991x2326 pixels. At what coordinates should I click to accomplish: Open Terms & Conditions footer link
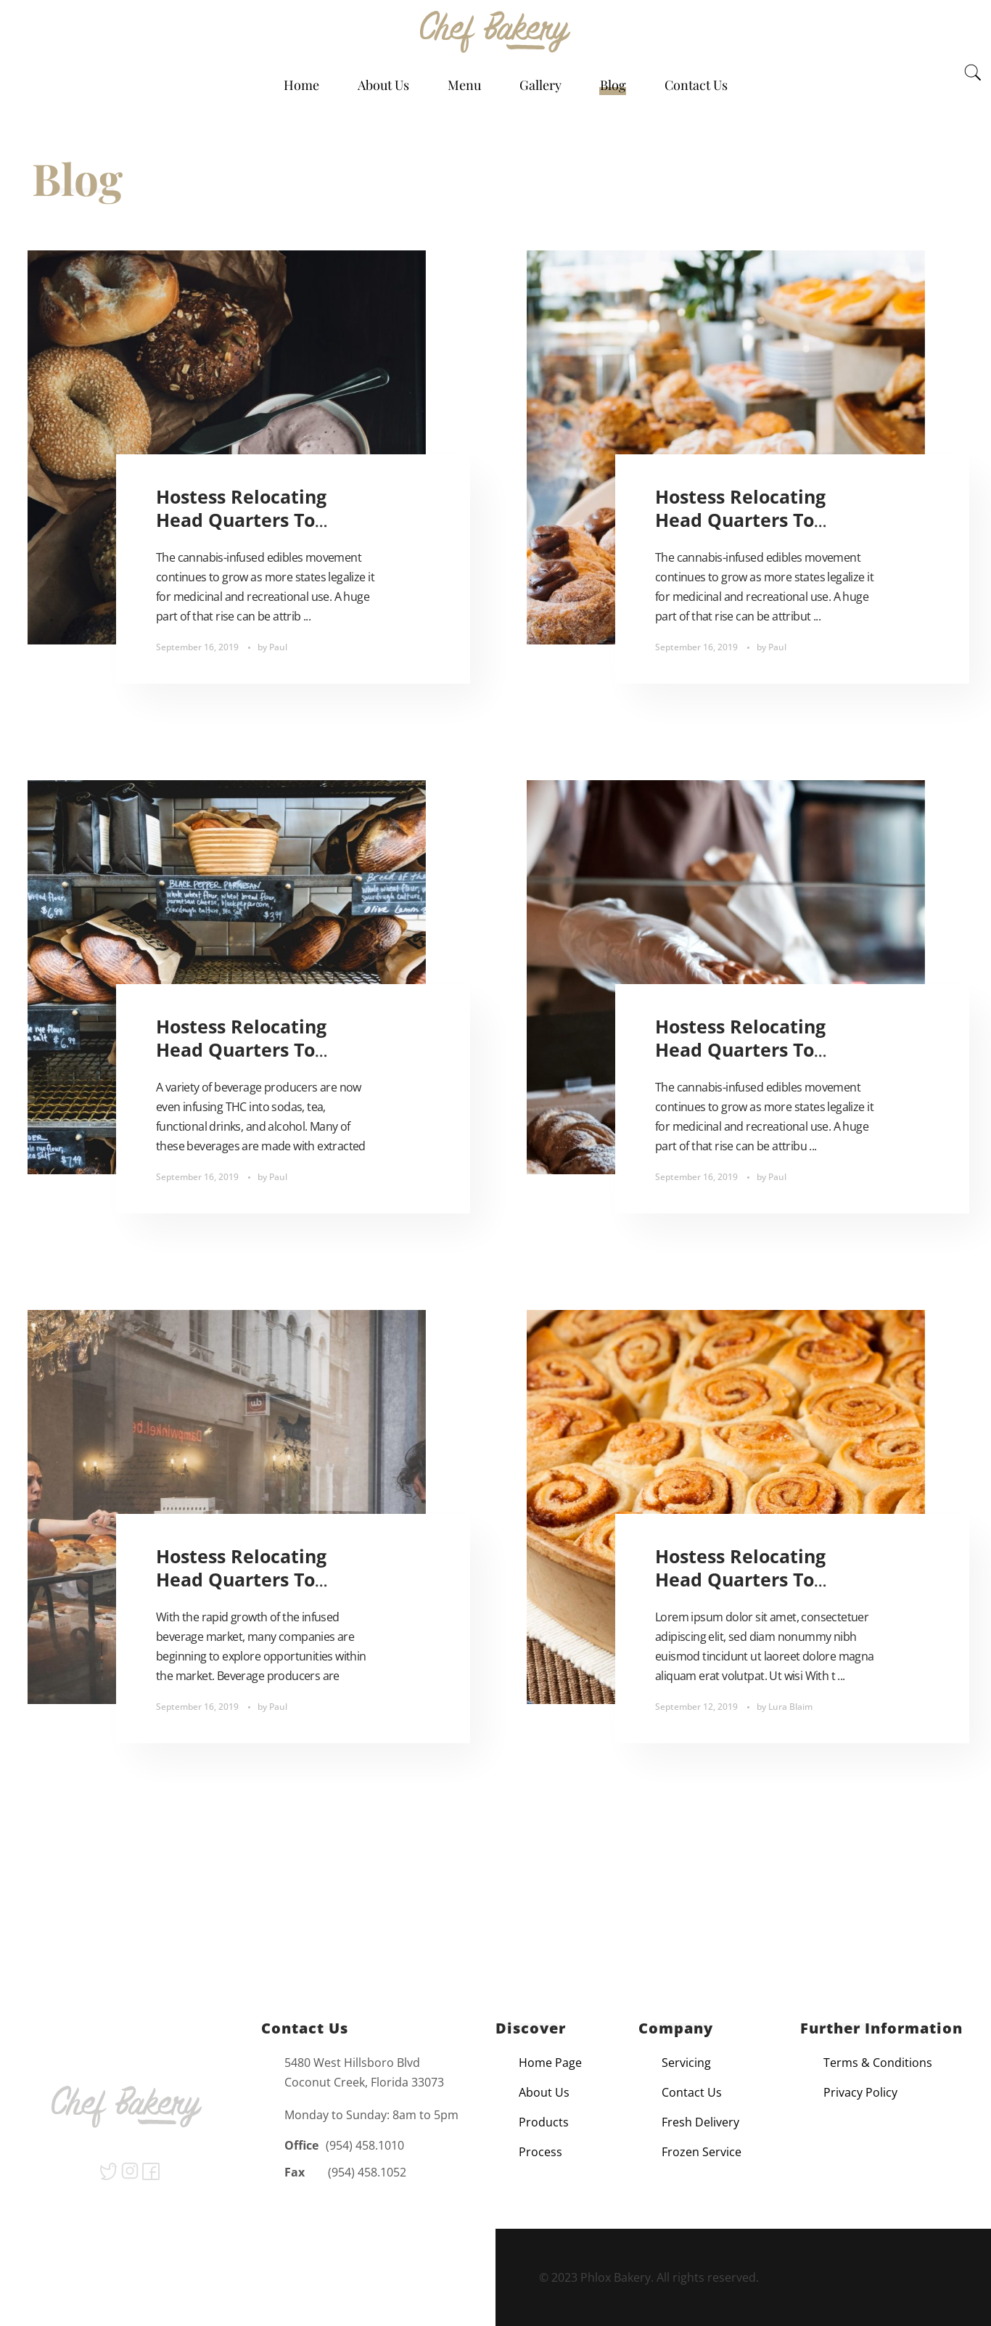tap(877, 2063)
